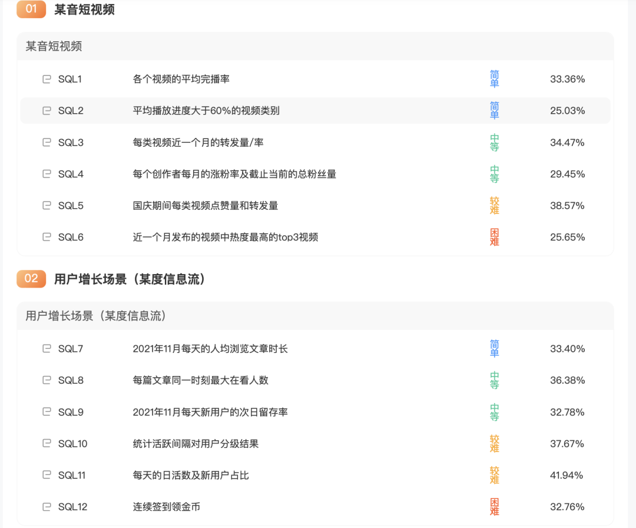Click the 简单 difficulty tag on SQL7
Viewport: 636px width, 528px height.
(495, 348)
